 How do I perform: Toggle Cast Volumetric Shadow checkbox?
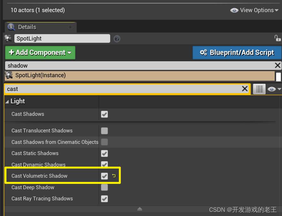104,176
